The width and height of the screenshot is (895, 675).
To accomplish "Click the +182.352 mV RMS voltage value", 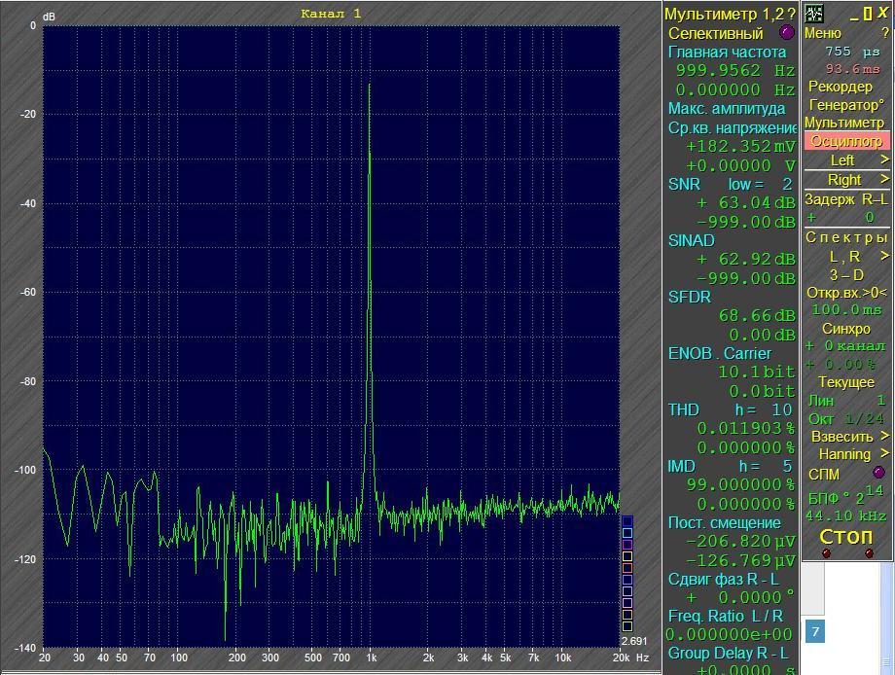I will [740, 147].
